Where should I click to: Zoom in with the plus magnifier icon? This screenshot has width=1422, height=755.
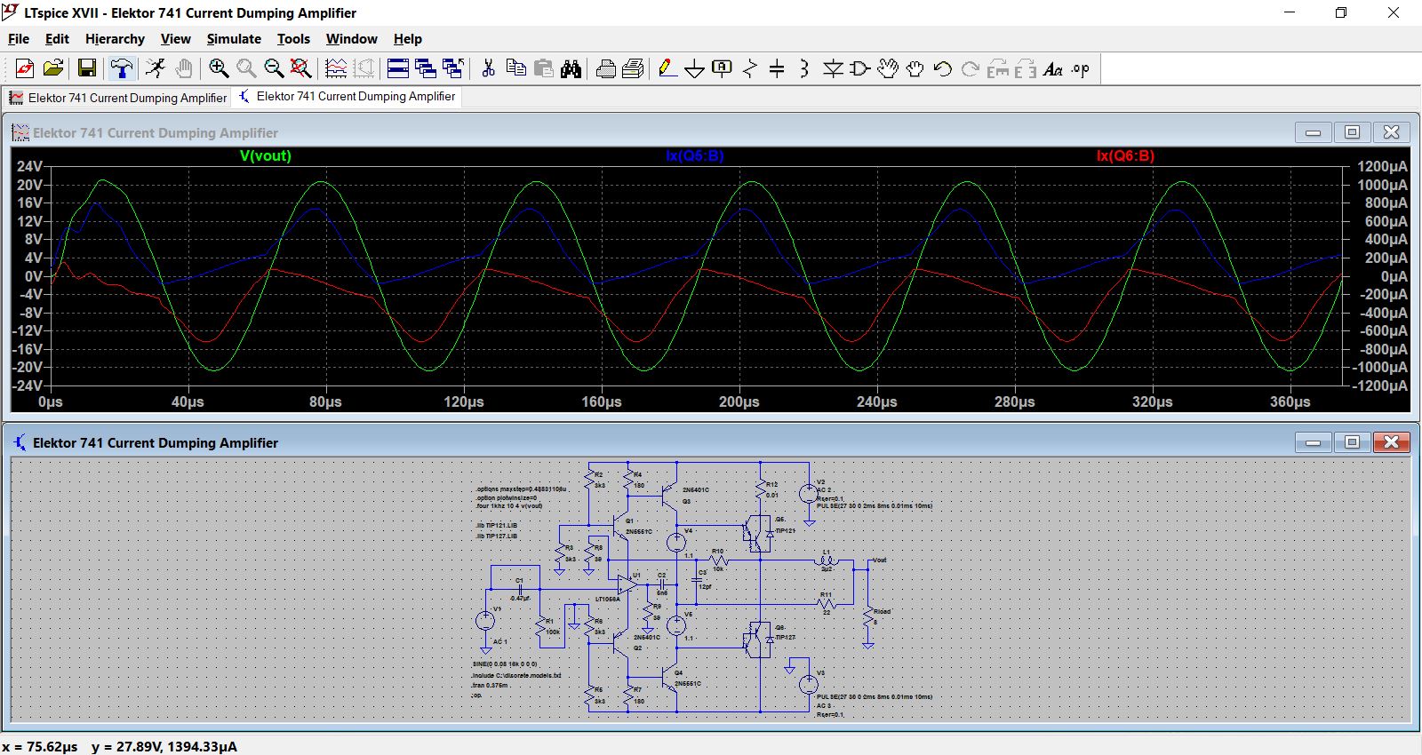[219, 68]
